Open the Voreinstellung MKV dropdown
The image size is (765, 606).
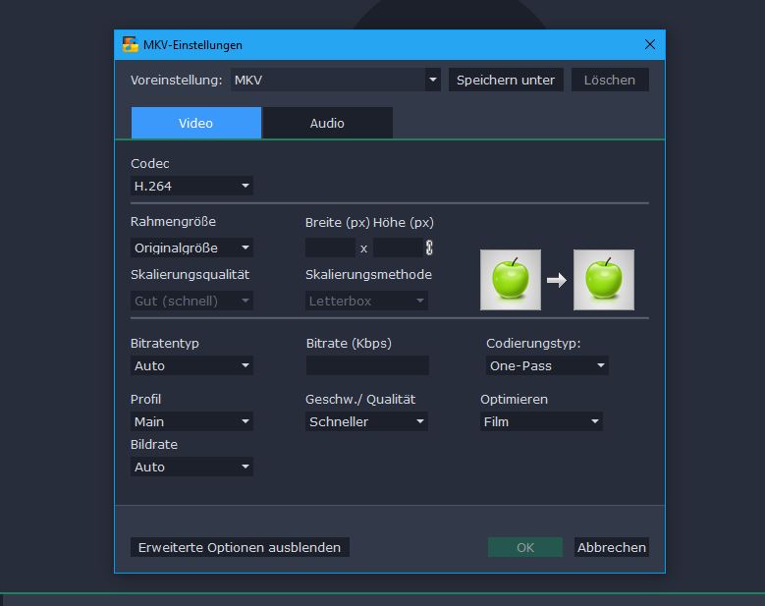point(336,80)
